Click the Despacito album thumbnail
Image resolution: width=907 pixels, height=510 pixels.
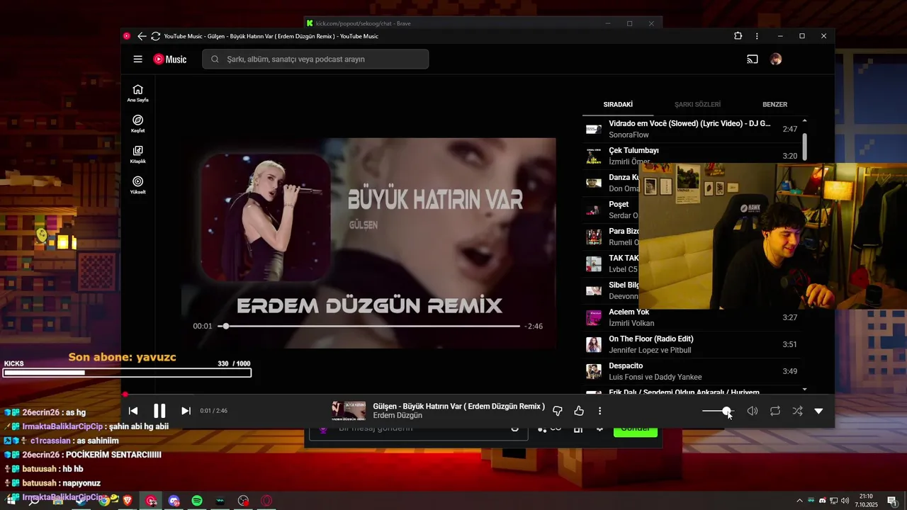click(x=593, y=371)
